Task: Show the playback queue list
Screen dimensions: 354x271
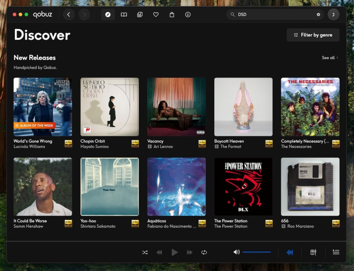Action: pos(336,252)
